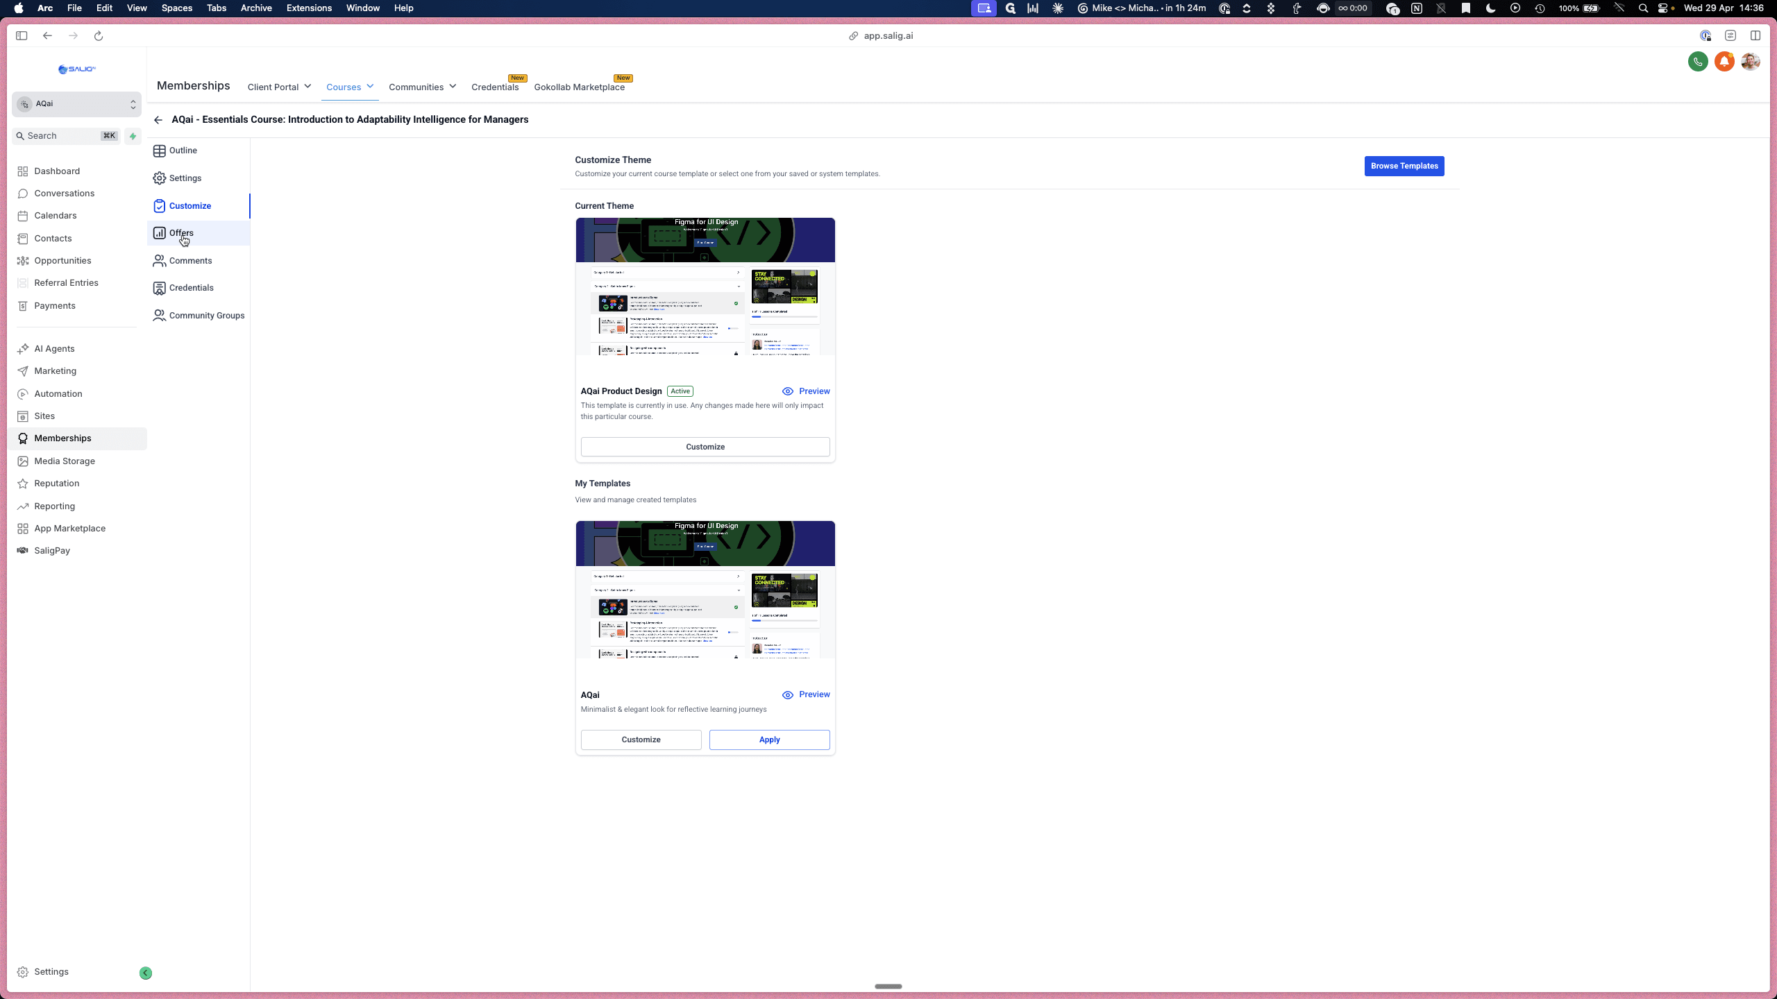Open the orange notifications bell
The width and height of the screenshot is (1777, 999).
[x=1724, y=62]
